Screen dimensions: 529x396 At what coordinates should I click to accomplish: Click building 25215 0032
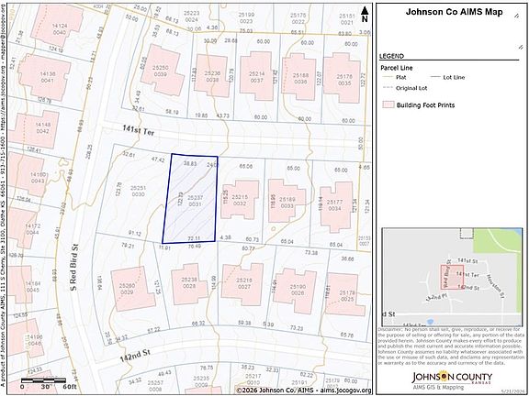pos(240,200)
